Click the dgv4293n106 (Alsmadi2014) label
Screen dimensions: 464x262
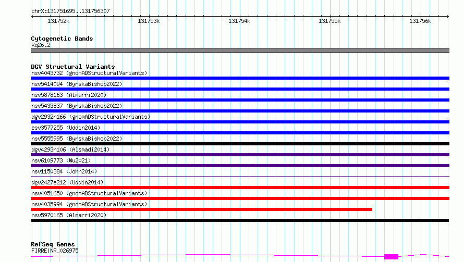pos(70,149)
